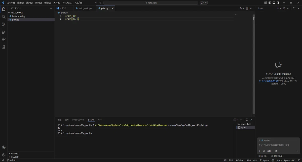Viewport: 302px width, 162px height.
Task: Expand the タイムライン section
Action: pos(31,157)
